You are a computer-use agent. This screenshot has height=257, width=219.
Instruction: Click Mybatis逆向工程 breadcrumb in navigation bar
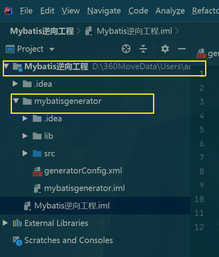pos(42,31)
